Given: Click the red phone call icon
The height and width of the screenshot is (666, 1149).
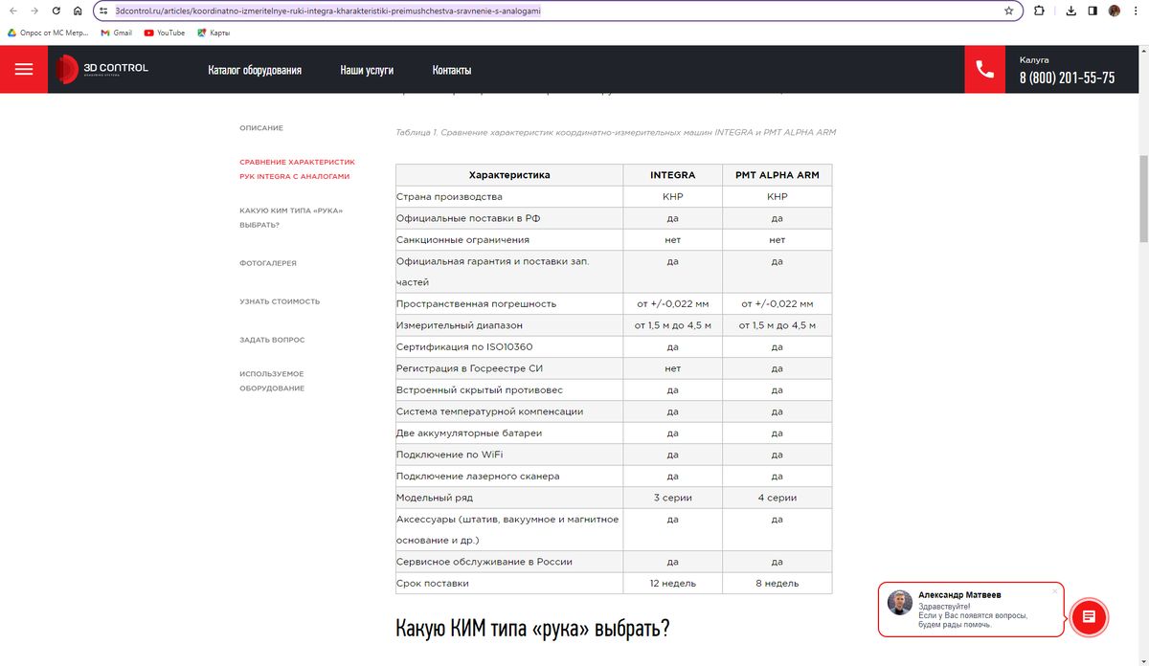Looking at the screenshot, I should pyautogui.click(x=984, y=69).
